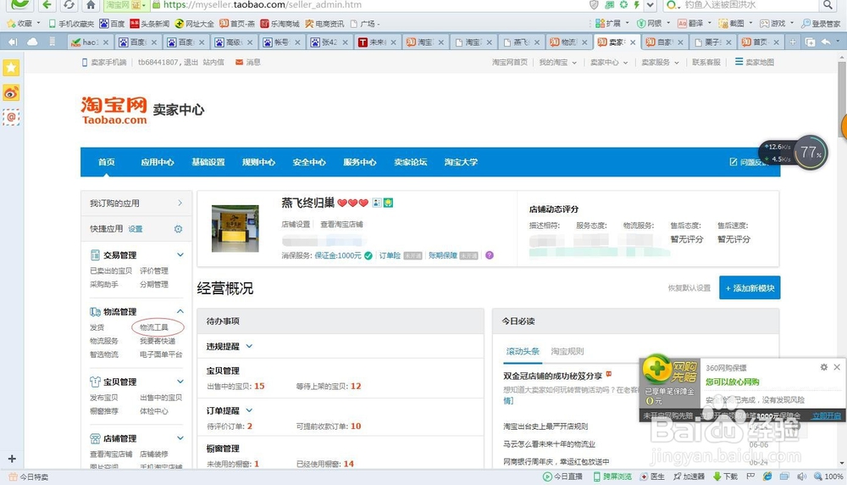847x485 pixels.
Task: Open the 查看淘宝店铺 link under shop name
Action: point(341,225)
